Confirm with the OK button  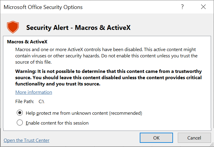[156, 138]
